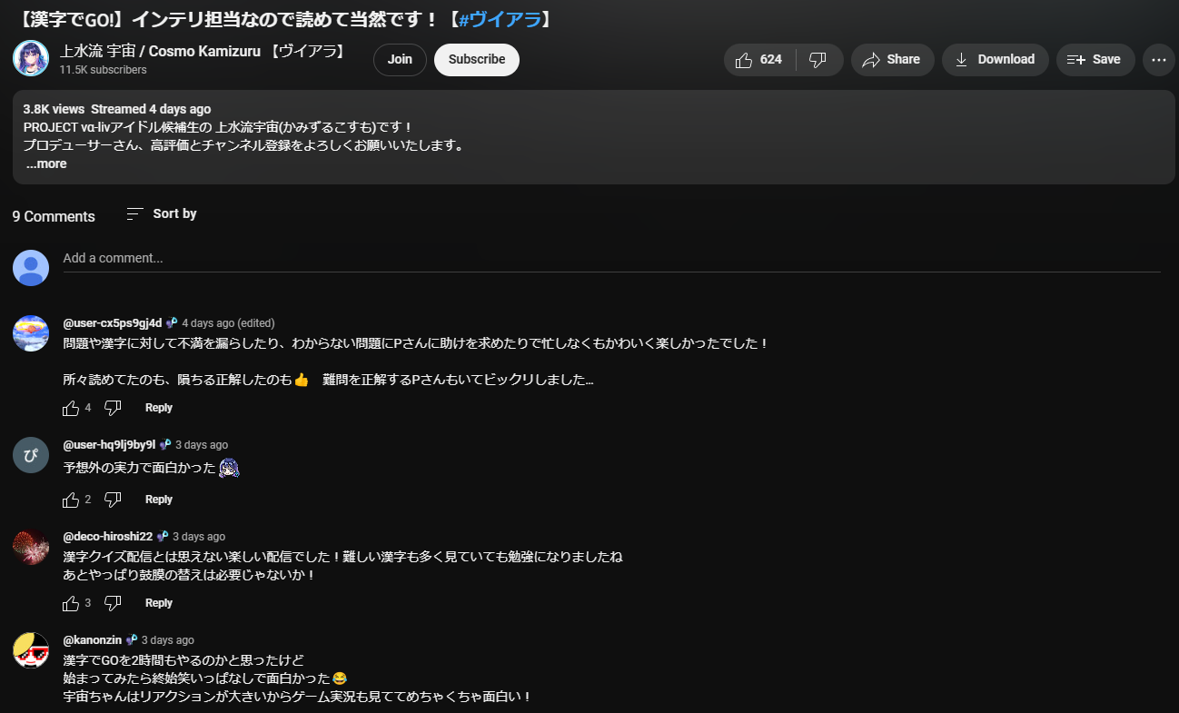Click member badge next to @deco-hiroshi22

coord(163,537)
